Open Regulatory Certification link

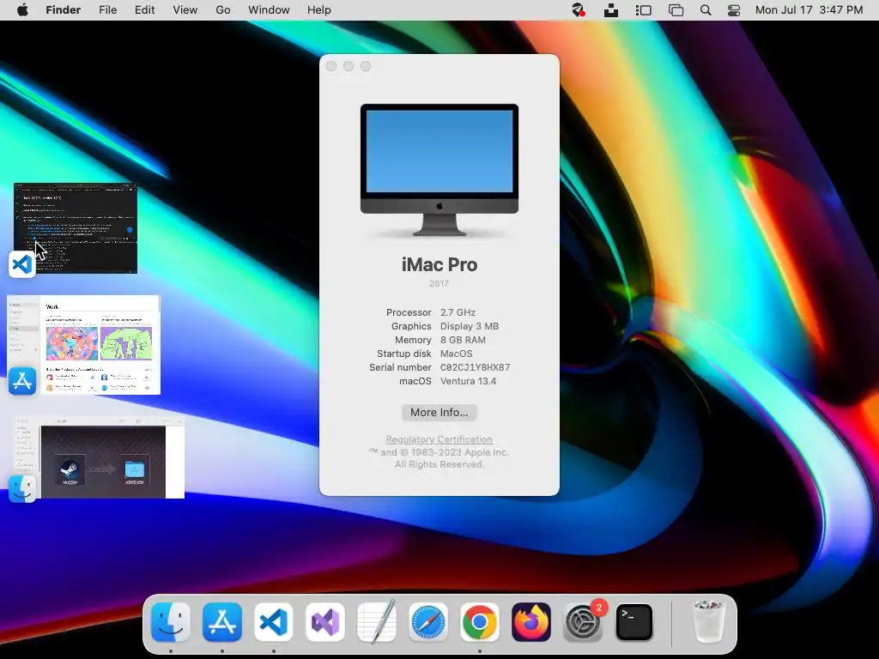click(x=439, y=439)
